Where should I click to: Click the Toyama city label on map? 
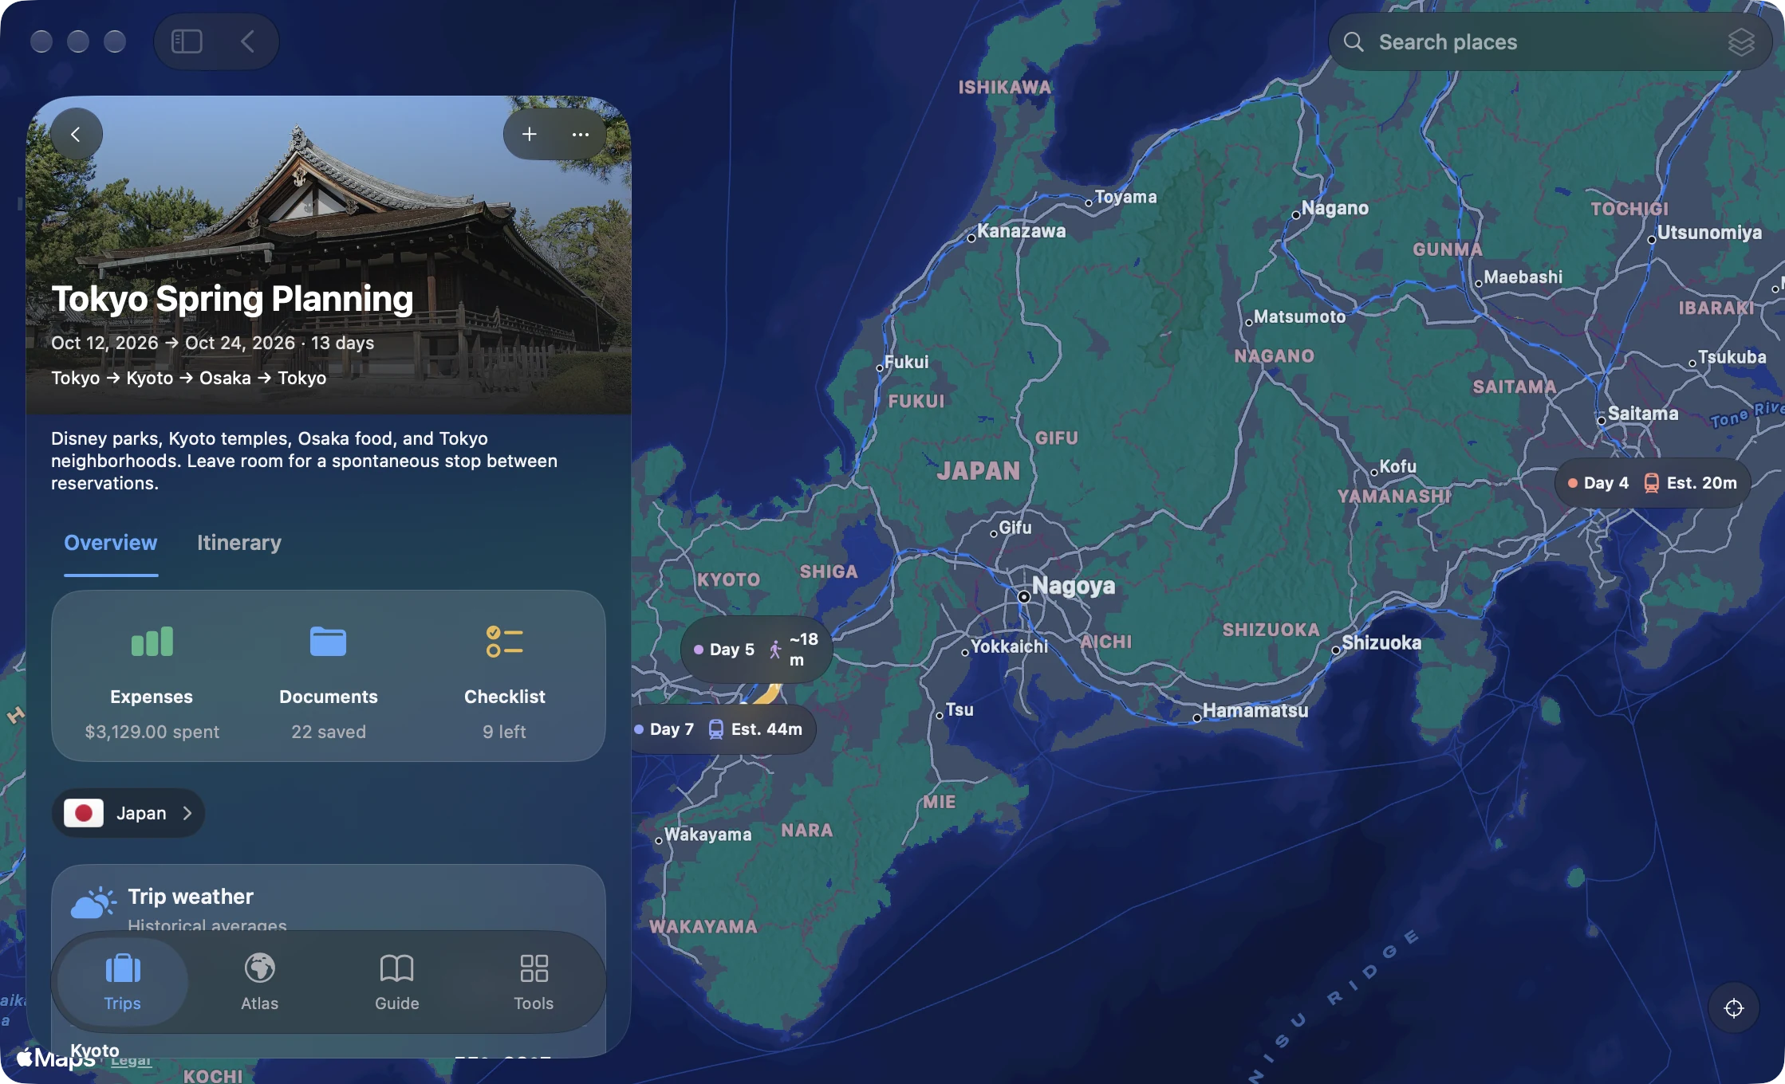[1125, 197]
